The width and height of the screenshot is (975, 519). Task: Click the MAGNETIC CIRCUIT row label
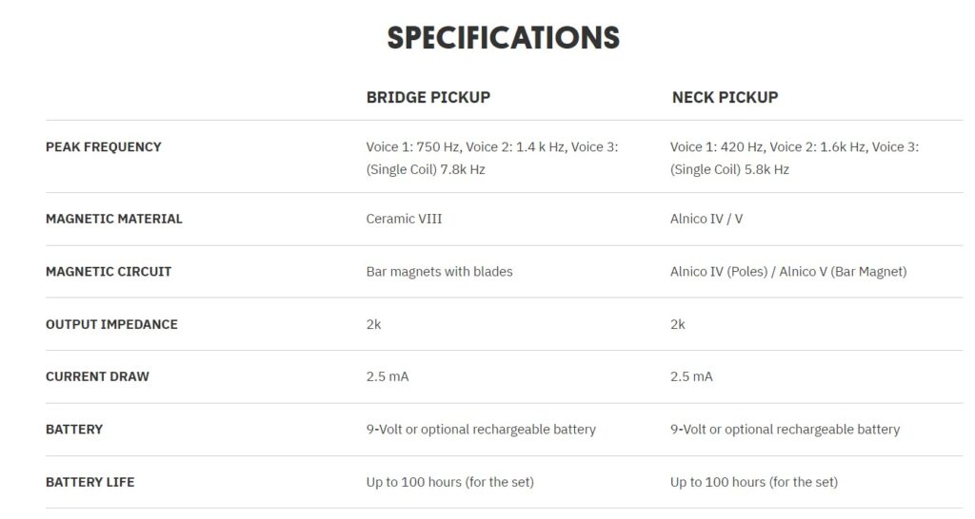point(109,271)
